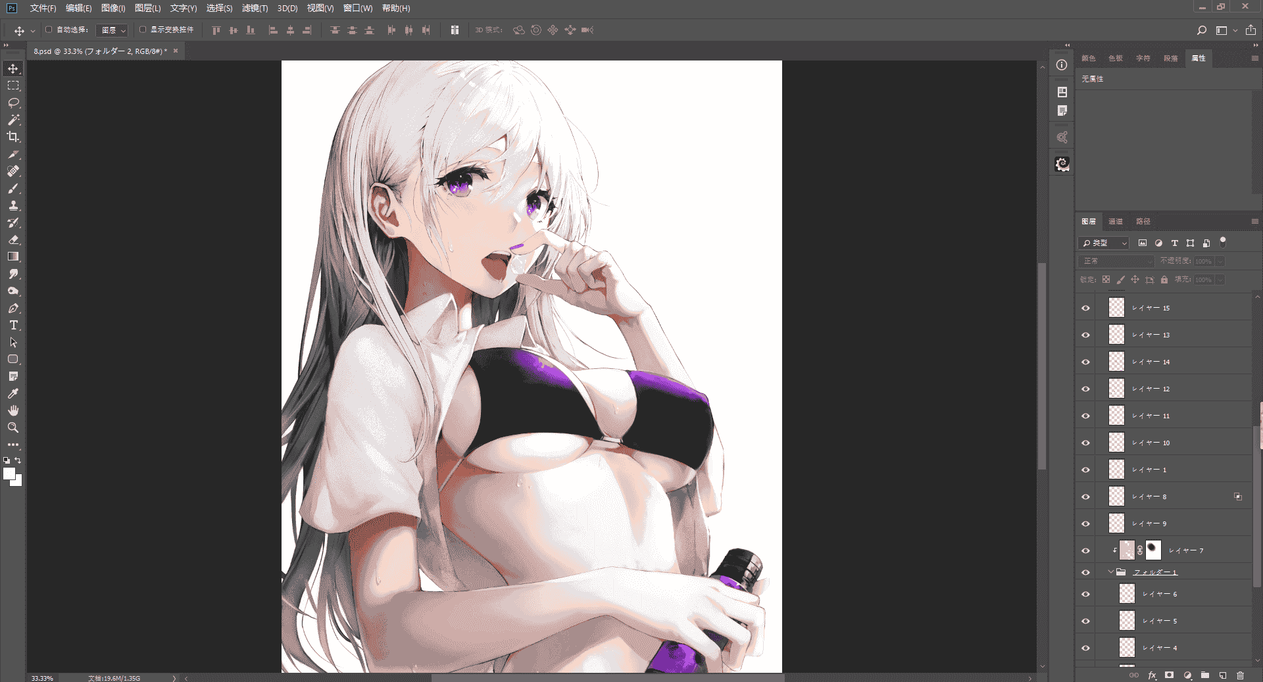Open the layer filter type dropdown
This screenshot has width=1263, height=682.
point(1104,243)
